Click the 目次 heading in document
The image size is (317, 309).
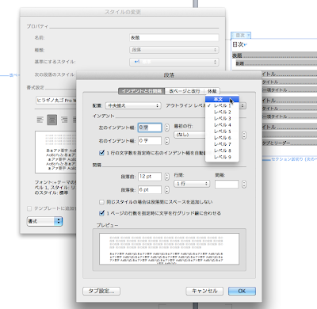(x=238, y=44)
